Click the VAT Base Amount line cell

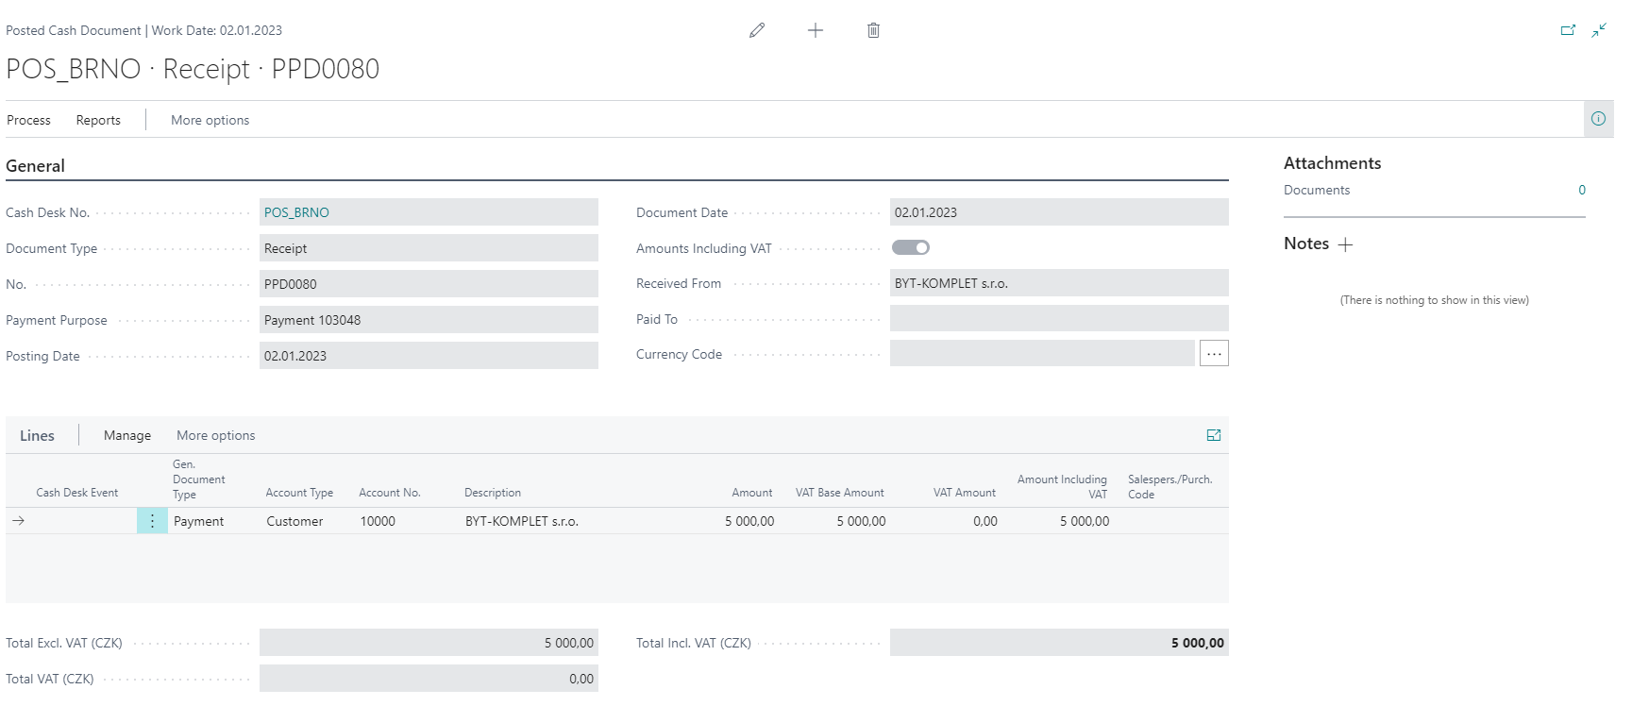click(861, 521)
